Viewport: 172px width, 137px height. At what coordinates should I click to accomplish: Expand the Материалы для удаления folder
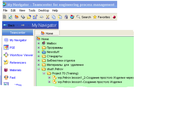tap(38, 65)
